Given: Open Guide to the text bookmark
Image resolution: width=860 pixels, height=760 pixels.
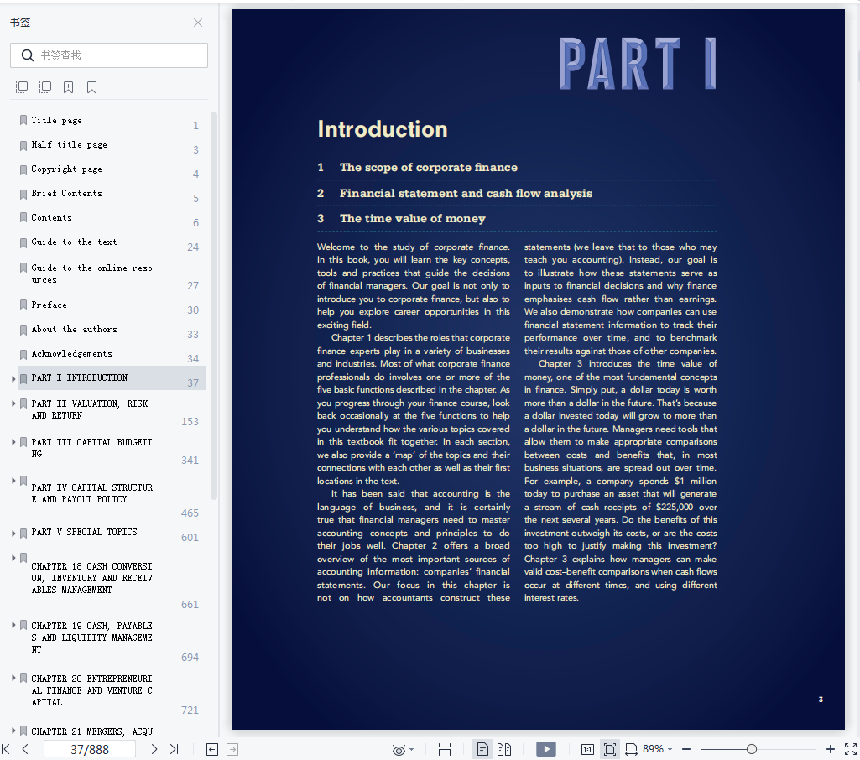Looking at the screenshot, I should point(74,242).
